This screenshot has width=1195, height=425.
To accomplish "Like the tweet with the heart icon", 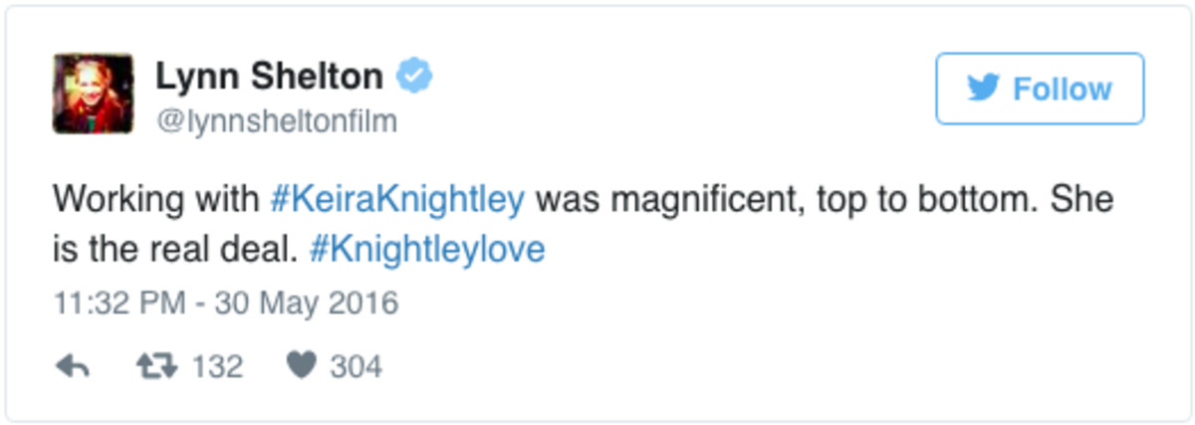I will pyautogui.click(x=300, y=367).
